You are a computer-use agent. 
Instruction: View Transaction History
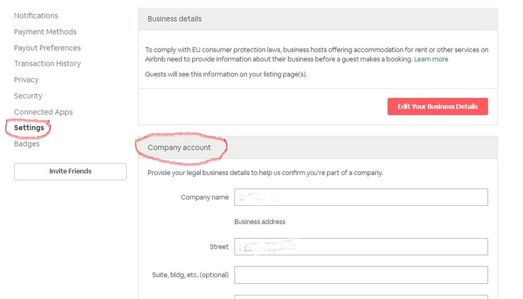point(47,64)
